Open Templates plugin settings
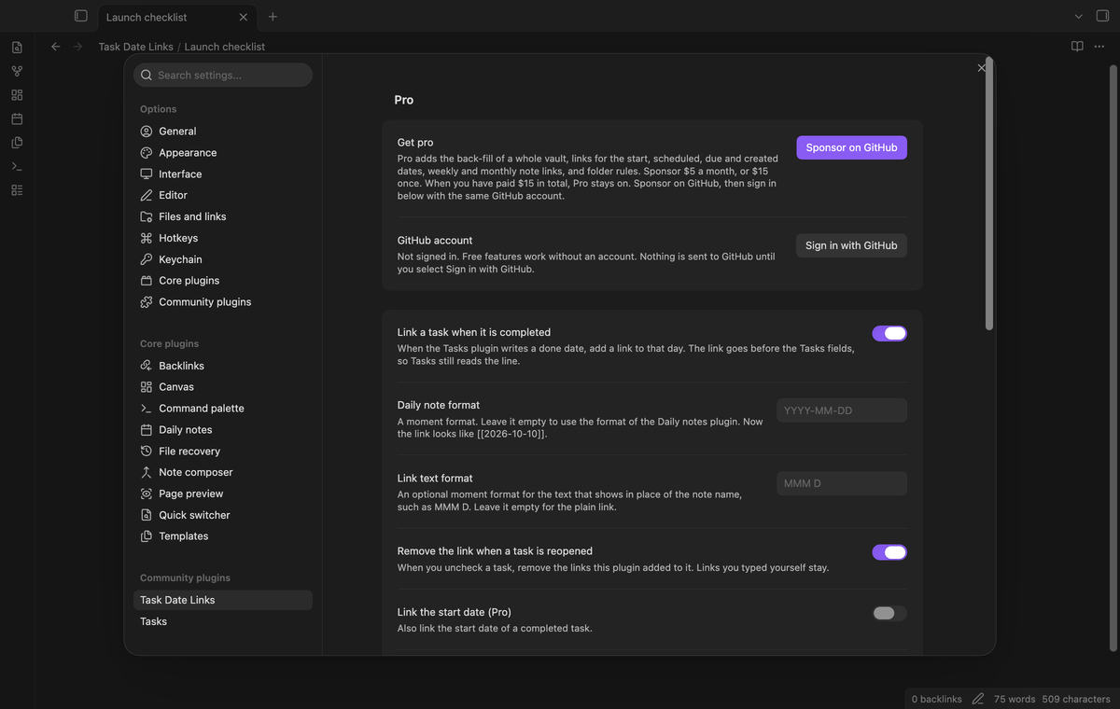 (x=223, y=536)
